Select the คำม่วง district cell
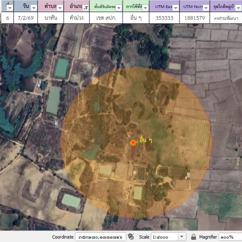The height and width of the screenshot is (242, 242). pos(77,18)
